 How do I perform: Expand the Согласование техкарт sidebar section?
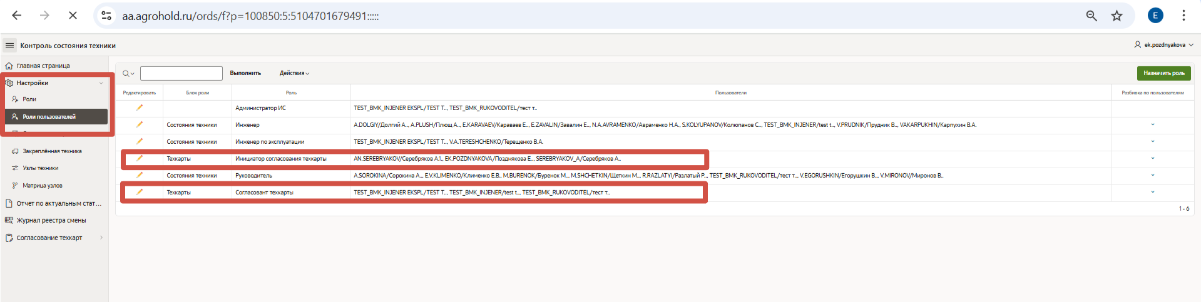[101, 238]
